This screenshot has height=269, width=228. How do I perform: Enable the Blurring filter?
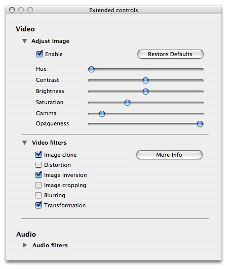tap(39, 195)
